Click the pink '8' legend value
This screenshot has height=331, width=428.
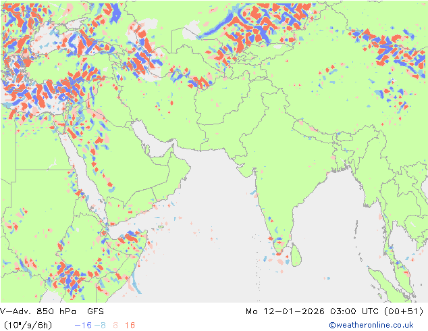point(115,325)
